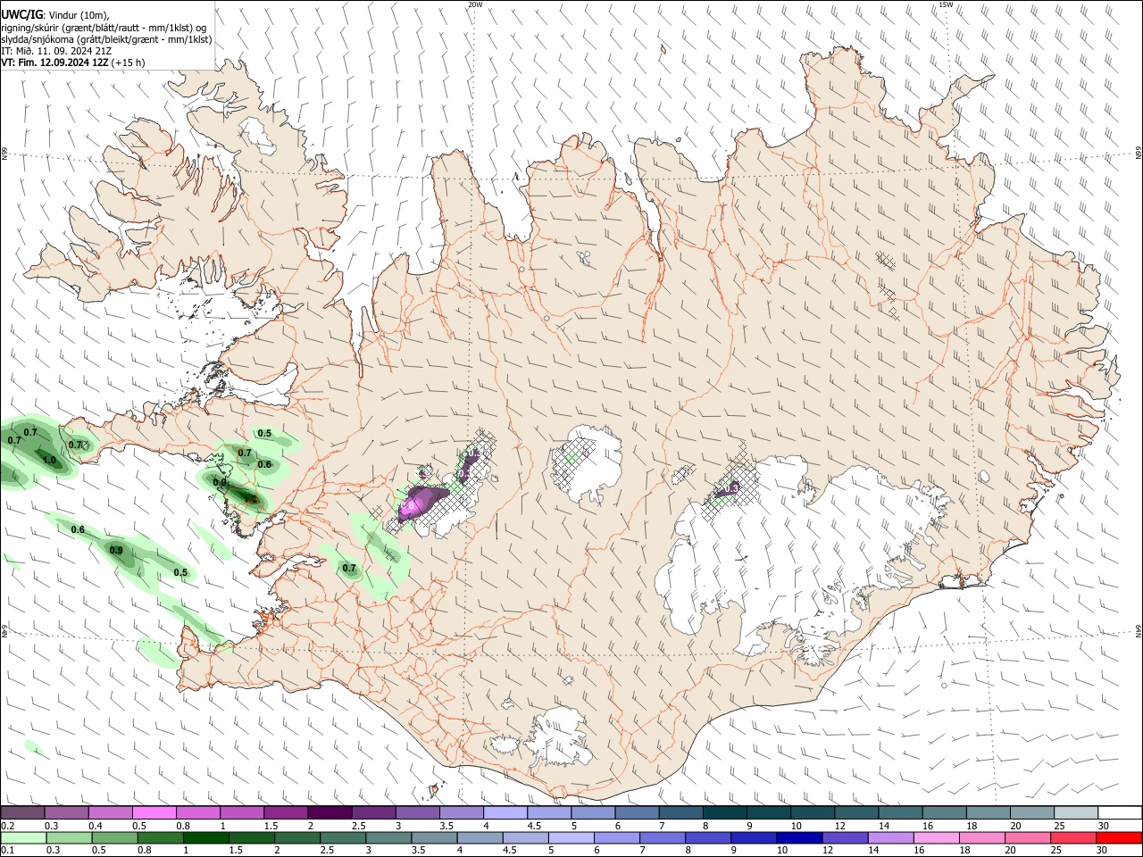Select the 25 swatch on the lower red scale
Viewport: 1143px width, 857px height.
pos(1072,837)
